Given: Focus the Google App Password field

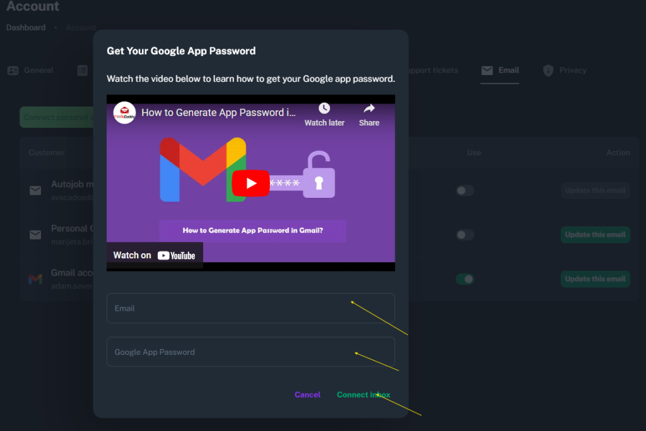Looking at the screenshot, I should [250, 352].
